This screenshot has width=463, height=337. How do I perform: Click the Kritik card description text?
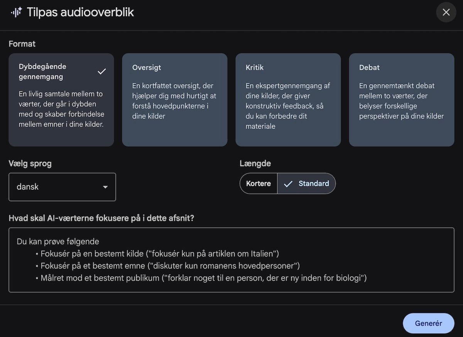(288, 106)
